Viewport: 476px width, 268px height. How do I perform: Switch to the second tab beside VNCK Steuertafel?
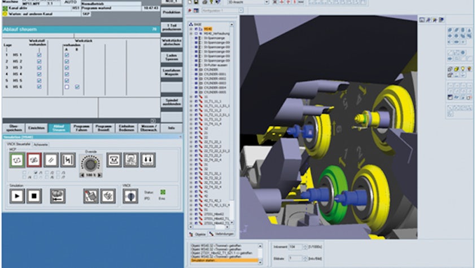(x=41, y=144)
